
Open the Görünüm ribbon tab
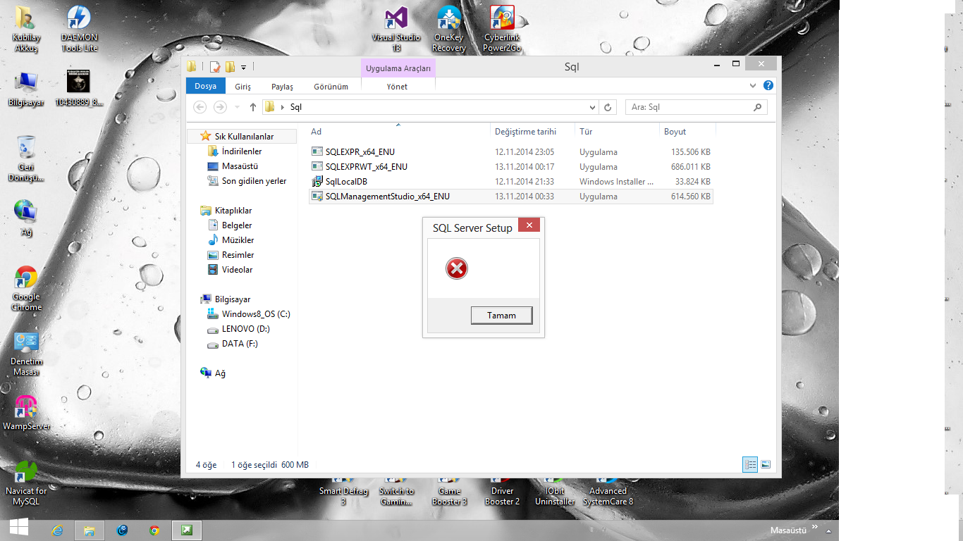tap(331, 87)
